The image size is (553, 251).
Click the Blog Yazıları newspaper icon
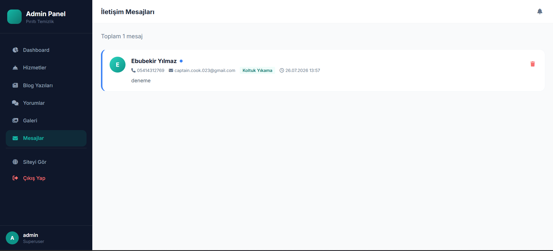point(15,85)
